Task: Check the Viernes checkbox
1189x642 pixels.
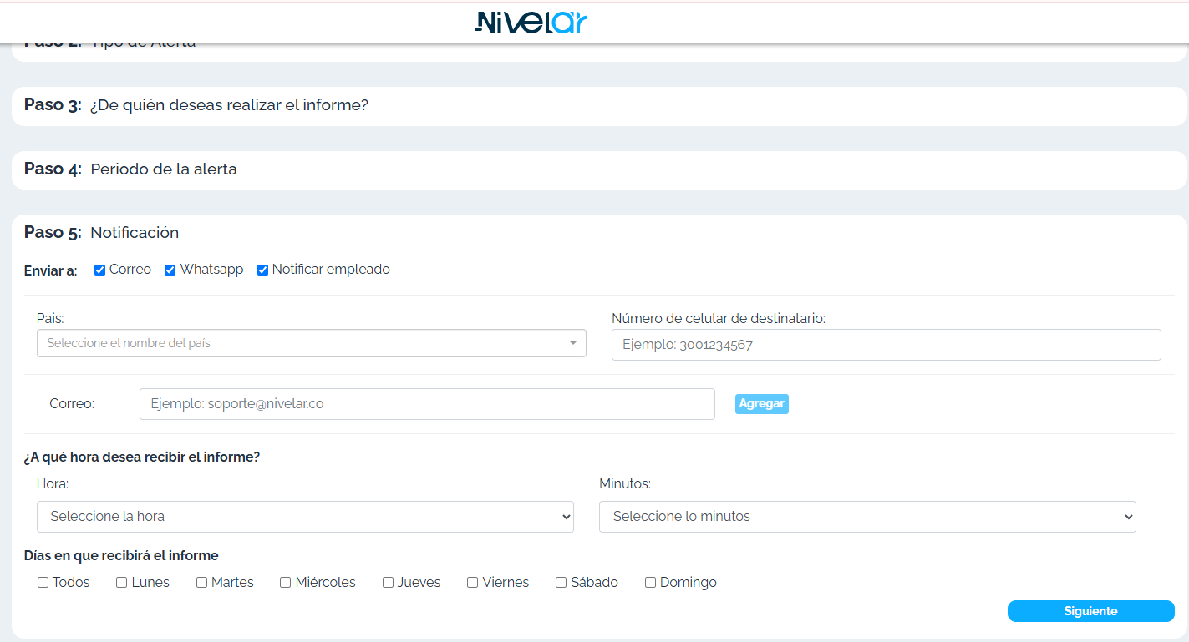Action: click(x=473, y=583)
